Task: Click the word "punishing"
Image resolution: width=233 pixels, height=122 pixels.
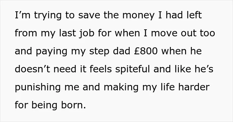Action: click(38, 87)
